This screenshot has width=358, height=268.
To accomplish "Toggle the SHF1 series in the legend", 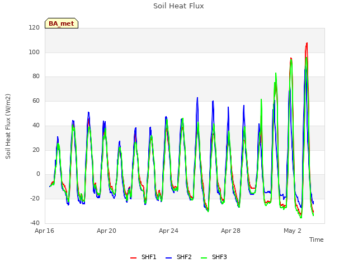I will point(143,257).
